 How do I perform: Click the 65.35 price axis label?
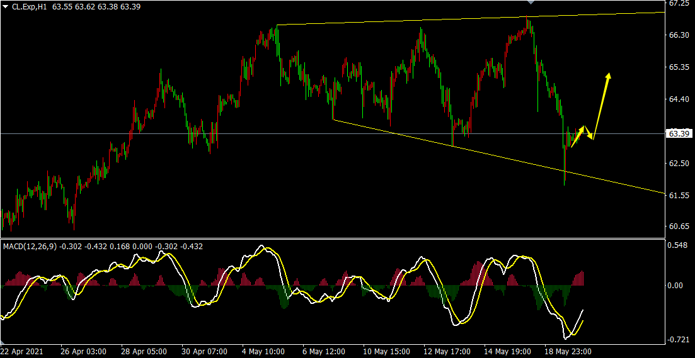(x=678, y=67)
